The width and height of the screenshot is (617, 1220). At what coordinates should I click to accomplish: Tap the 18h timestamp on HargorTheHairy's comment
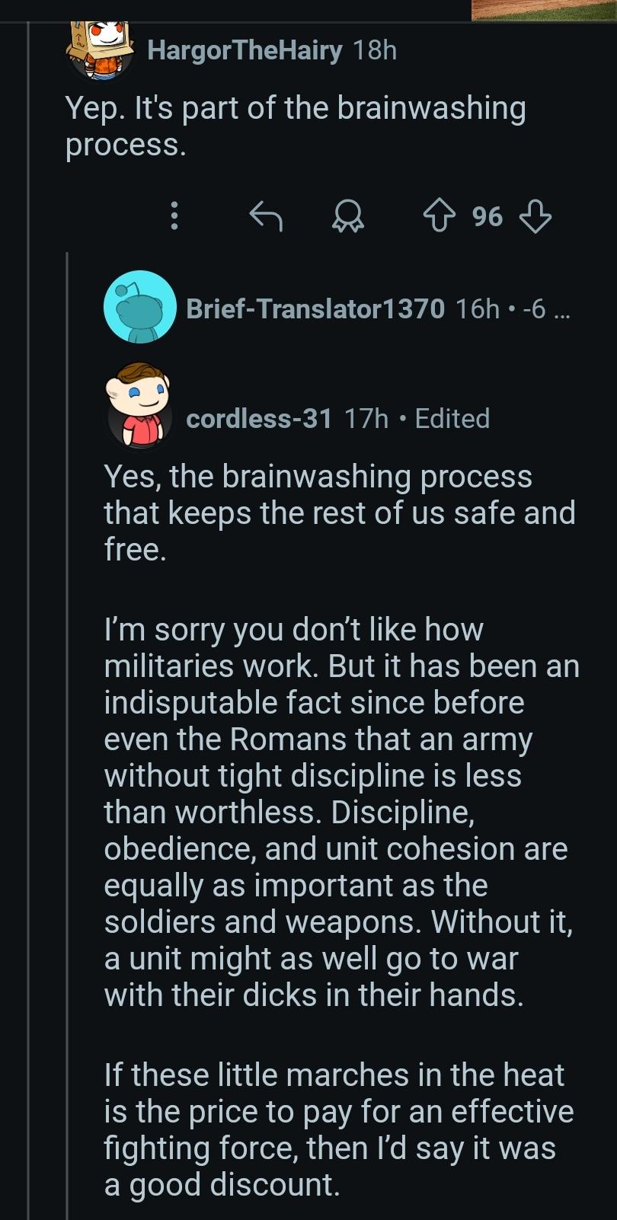(376, 51)
